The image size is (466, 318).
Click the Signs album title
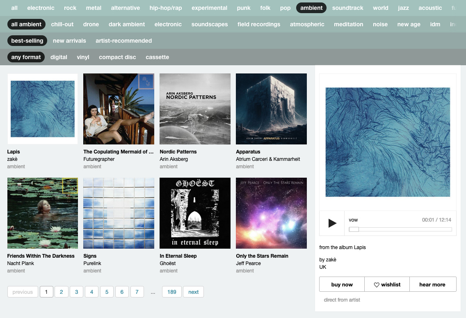click(90, 256)
